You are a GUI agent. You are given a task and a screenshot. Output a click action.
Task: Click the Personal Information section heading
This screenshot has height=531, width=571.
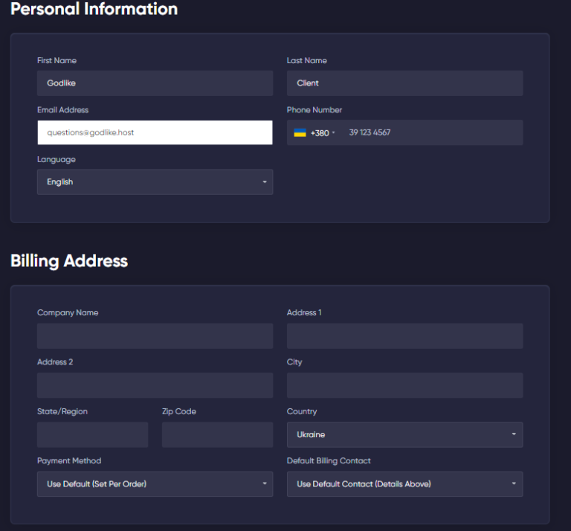point(94,10)
